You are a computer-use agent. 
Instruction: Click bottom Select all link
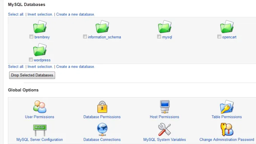coord(16,67)
